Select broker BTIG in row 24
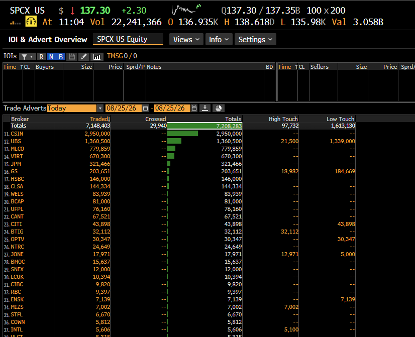415x337 pixels. click(x=17, y=232)
